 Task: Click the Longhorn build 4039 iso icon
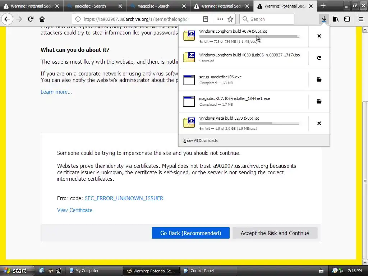189,57
